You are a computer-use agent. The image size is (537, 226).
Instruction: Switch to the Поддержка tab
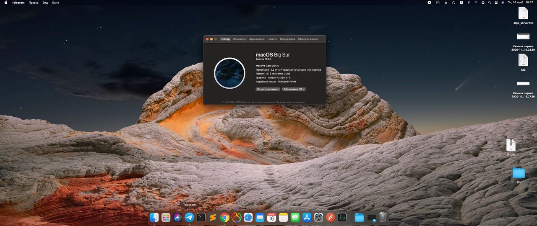pos(288,39)
